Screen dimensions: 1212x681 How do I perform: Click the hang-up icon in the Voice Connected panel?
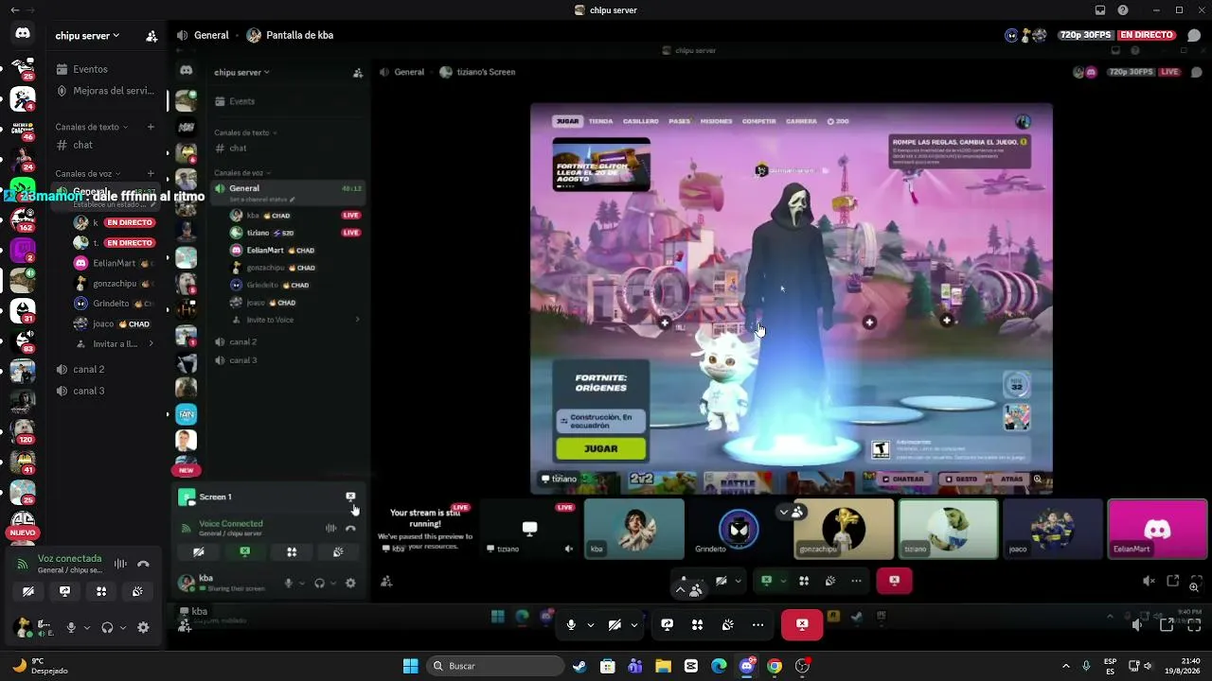(350, 529)
